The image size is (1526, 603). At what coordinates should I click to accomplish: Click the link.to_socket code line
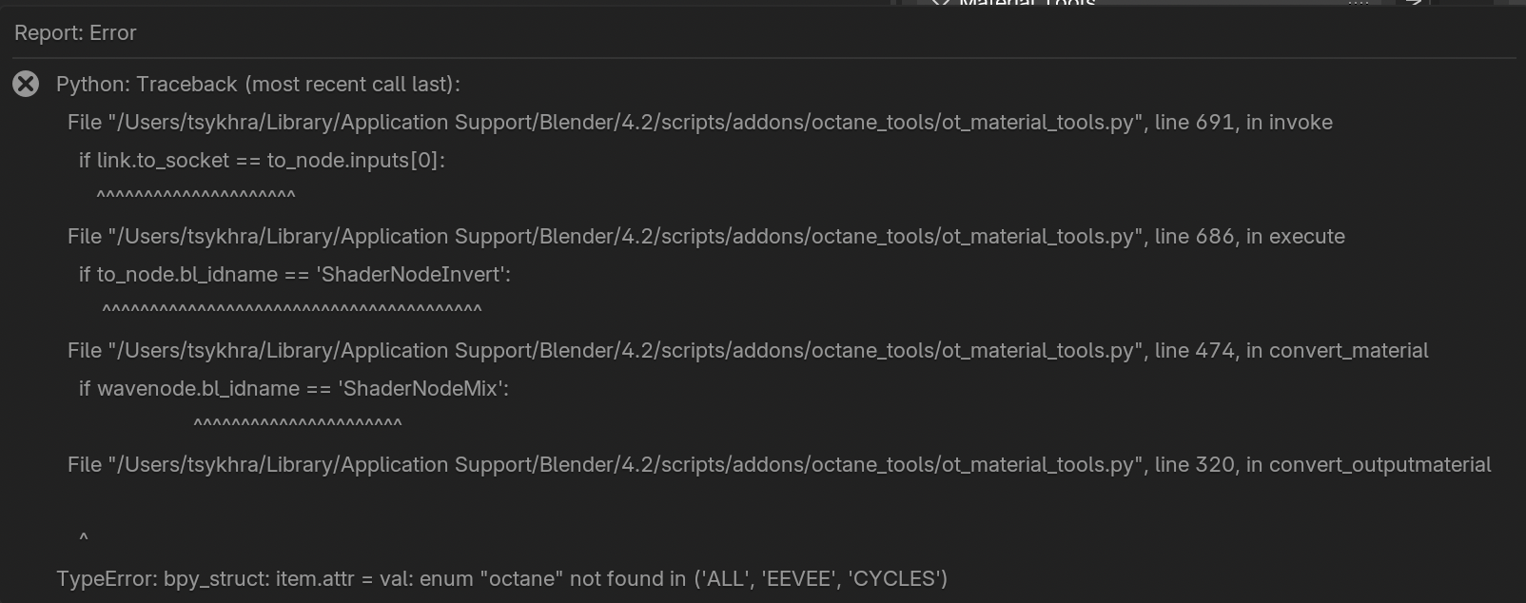coord(262,161)
